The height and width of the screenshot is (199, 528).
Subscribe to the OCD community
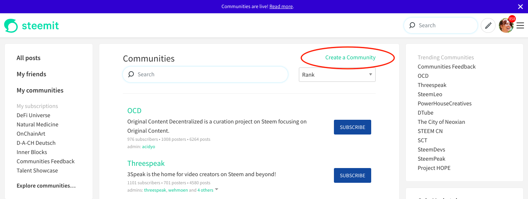coord(352,127)
